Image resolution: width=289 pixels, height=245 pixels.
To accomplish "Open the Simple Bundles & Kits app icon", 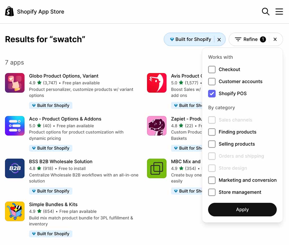I will tap(15, 211).
